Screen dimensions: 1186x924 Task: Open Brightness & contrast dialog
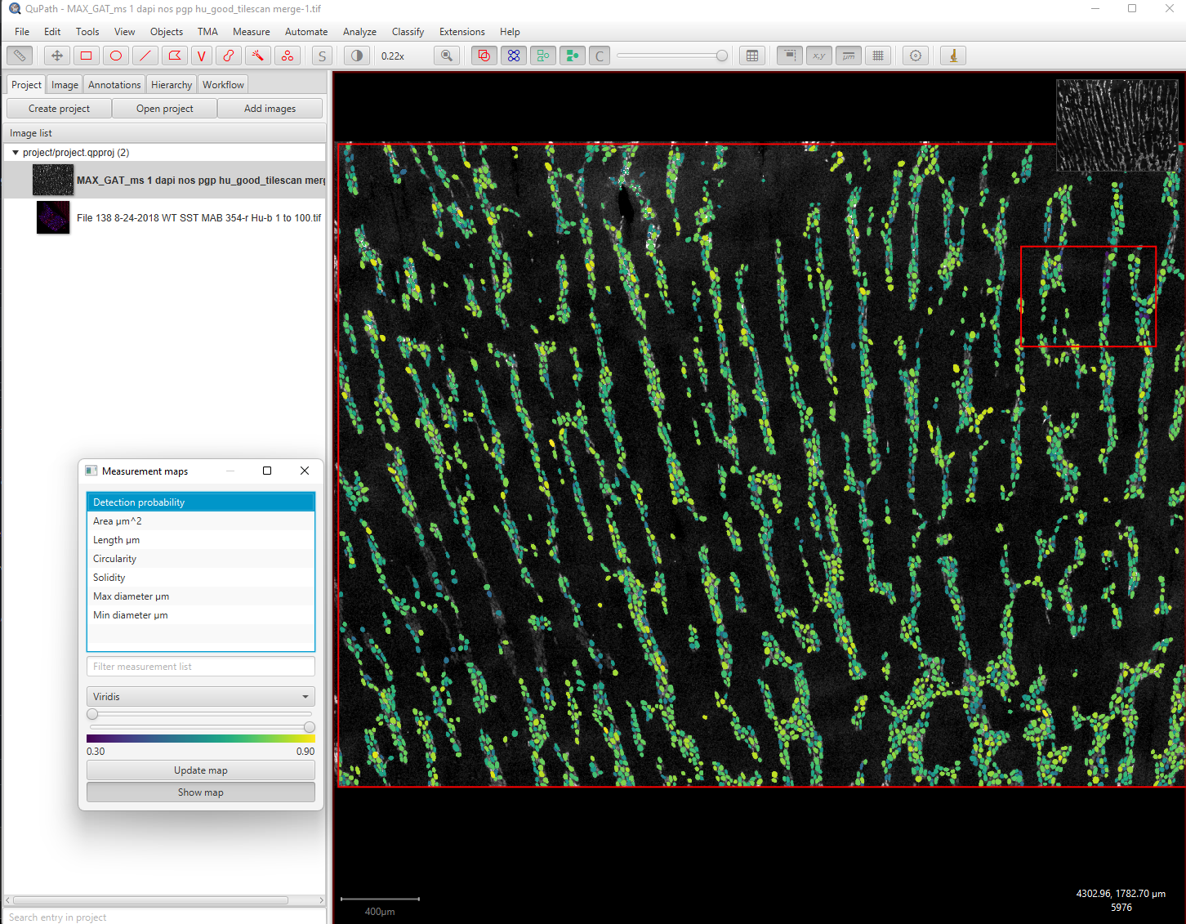[x=357, y=56]
